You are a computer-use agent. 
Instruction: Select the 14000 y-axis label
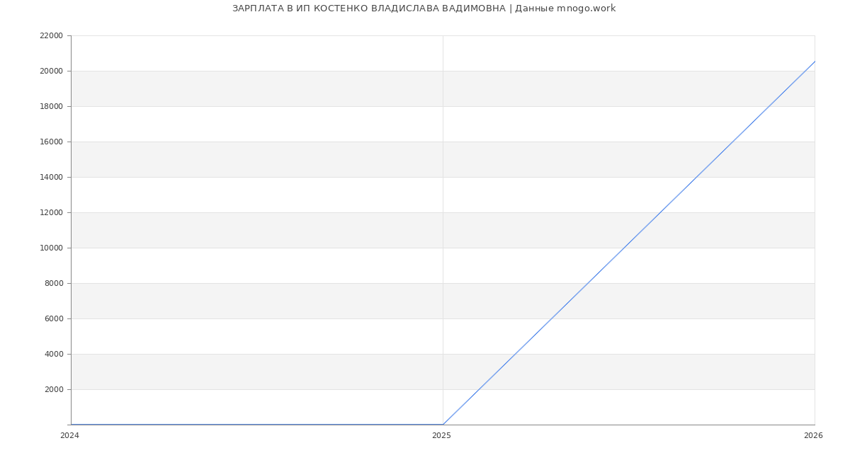(x=51, y=177)
